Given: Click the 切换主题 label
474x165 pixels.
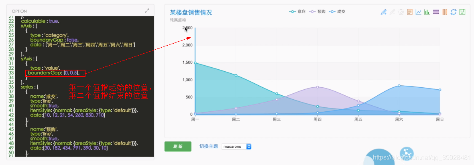Looking at the screenshot, I should pos(209,146).
